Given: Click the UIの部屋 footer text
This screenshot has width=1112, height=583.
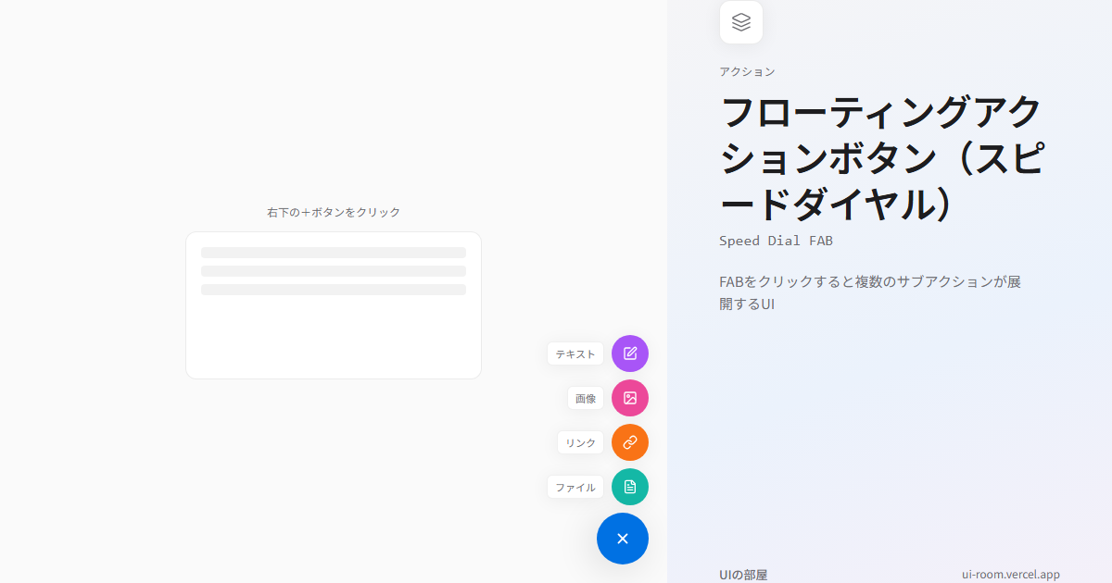Looking at the screenshot, I should coord(743,575).
